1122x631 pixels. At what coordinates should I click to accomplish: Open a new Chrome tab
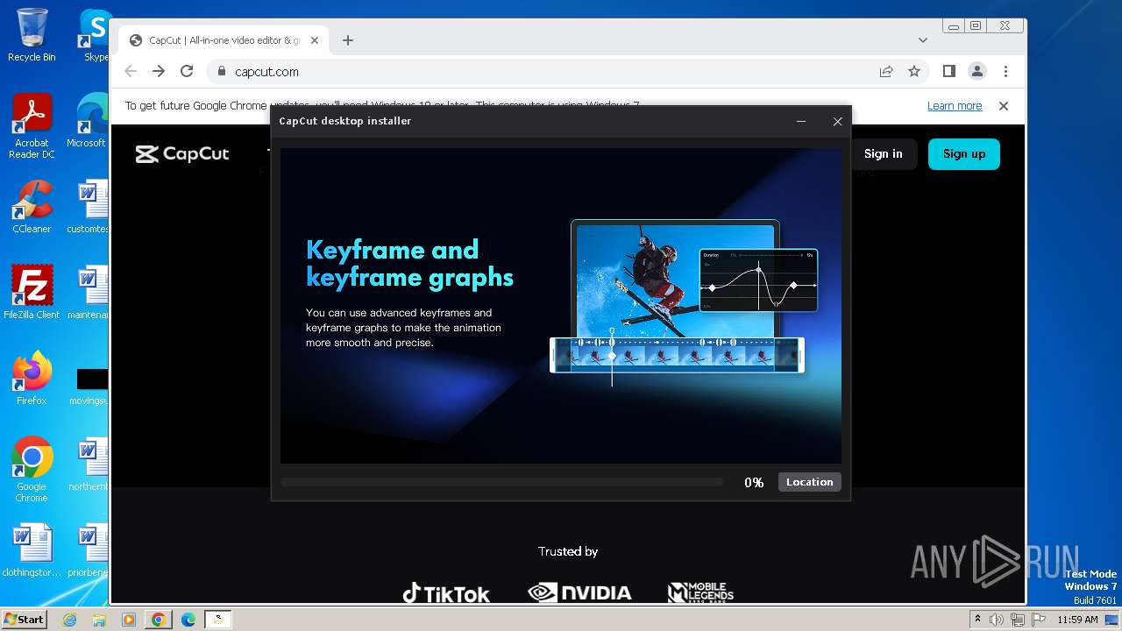tap(348, 40)
